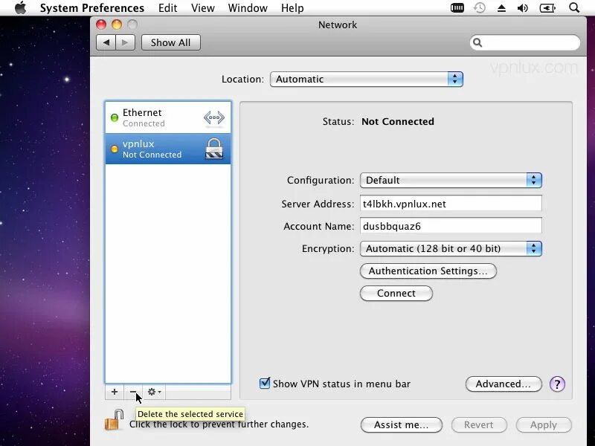Viewport: 595px width, 446px height.
Task: Click the magnifier icon in the search field
Action: [477, 42]
